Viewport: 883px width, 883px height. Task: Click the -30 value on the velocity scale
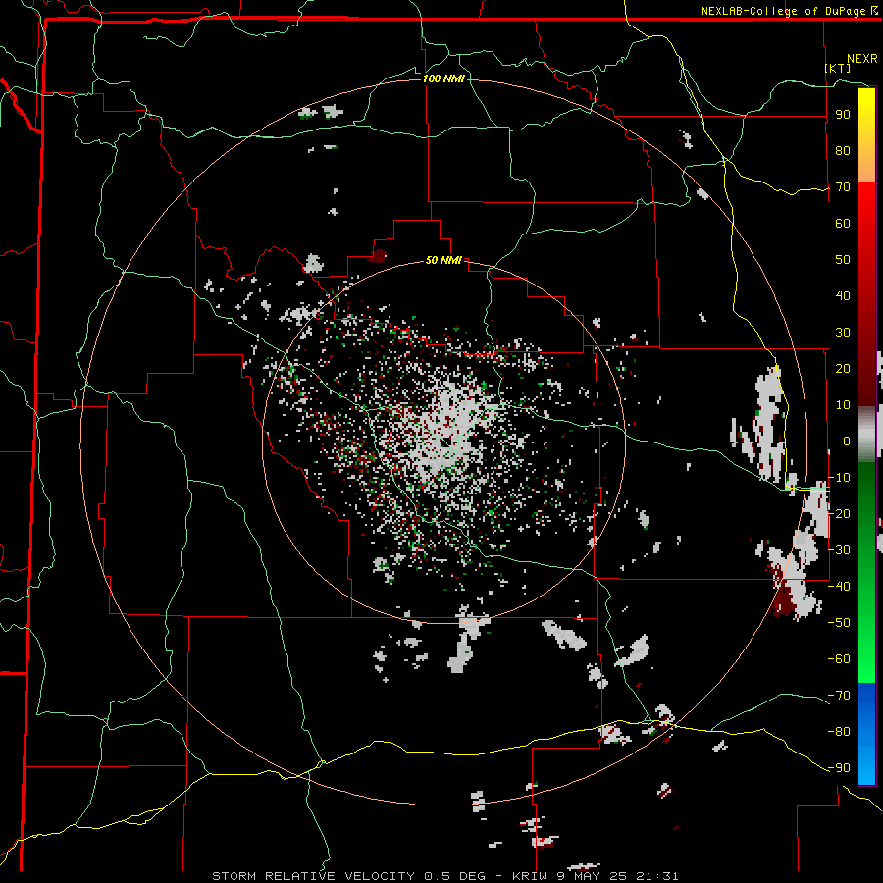(839, 550)
